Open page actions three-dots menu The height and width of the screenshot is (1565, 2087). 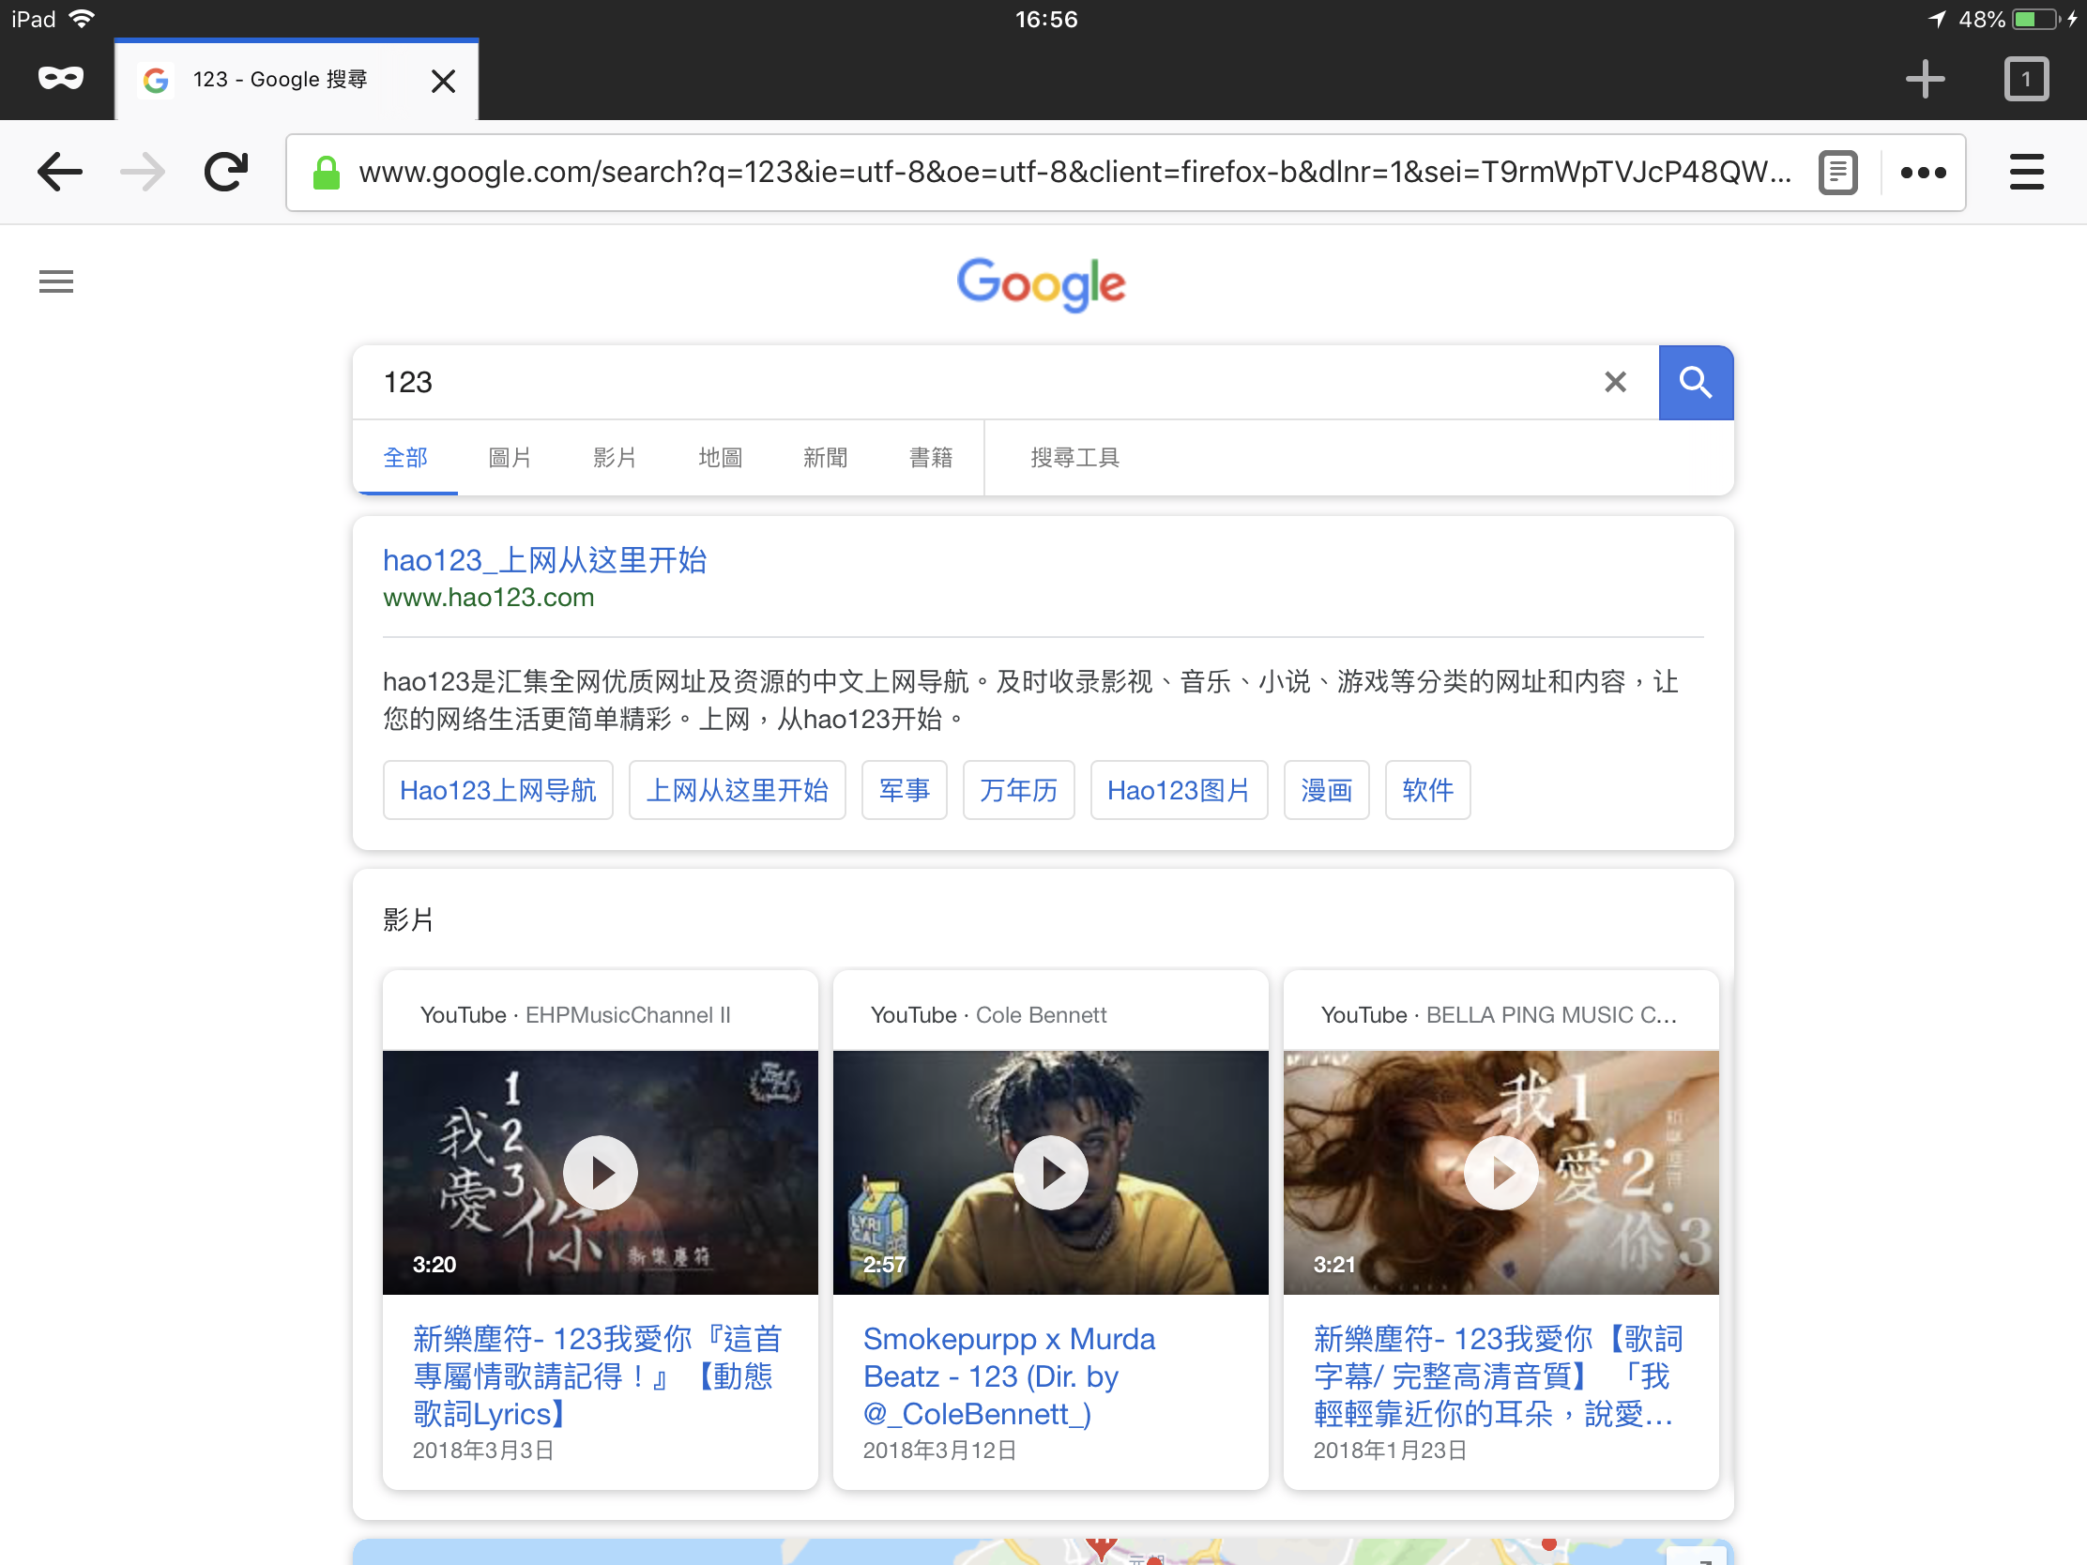[1923, 173]
